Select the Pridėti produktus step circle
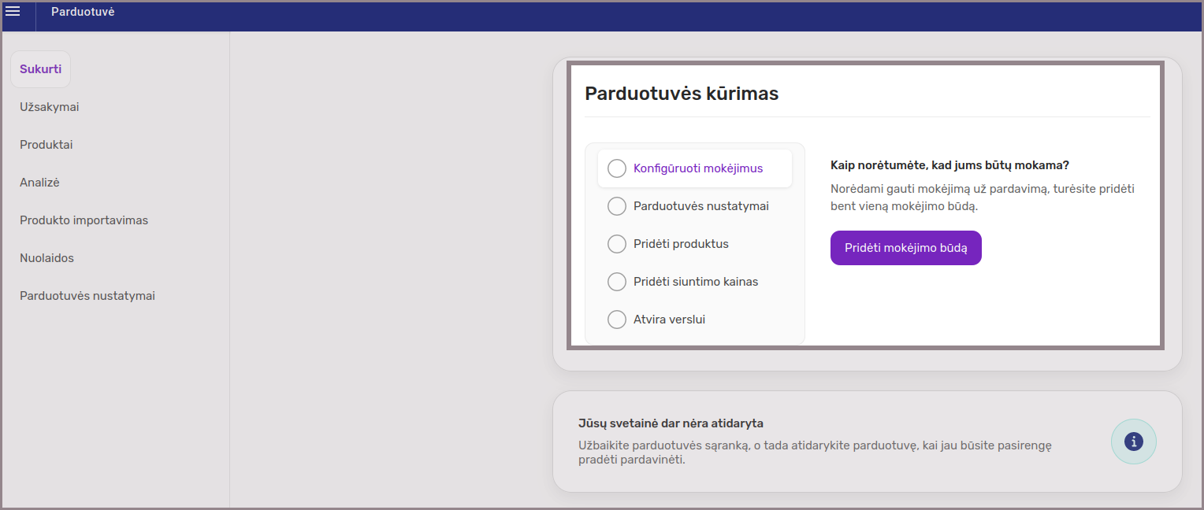The image size is (1204, 510). [617, 244]
